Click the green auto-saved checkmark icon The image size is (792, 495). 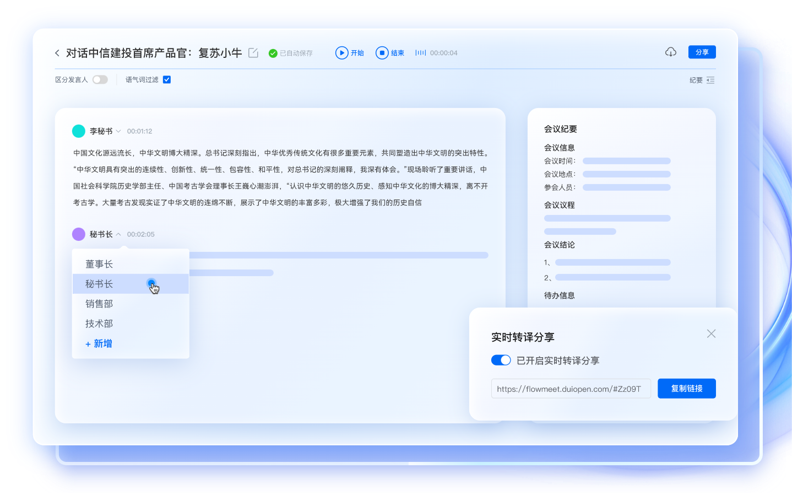[273, 53]
